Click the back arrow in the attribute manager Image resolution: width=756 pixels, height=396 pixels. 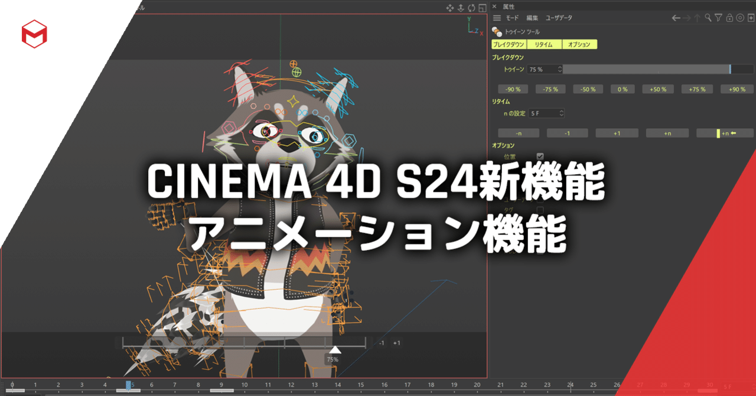click(x=676, y=18)
